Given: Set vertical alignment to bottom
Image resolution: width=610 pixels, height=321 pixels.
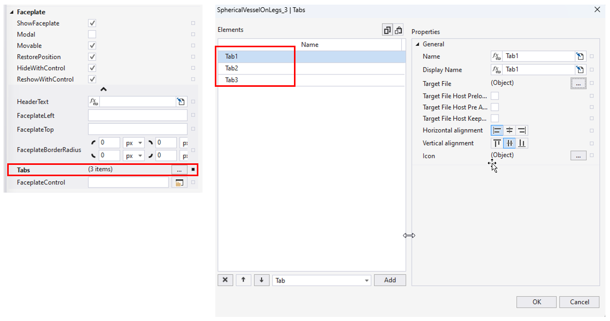Looking at the screenshot, I should pos(522,143).
